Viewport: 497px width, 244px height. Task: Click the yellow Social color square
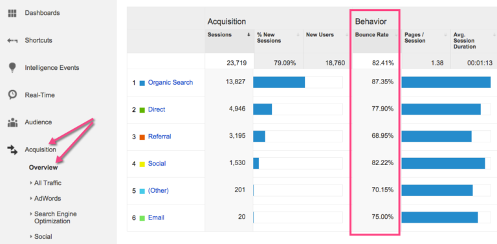pyautogui.click(x=142, y=164)
